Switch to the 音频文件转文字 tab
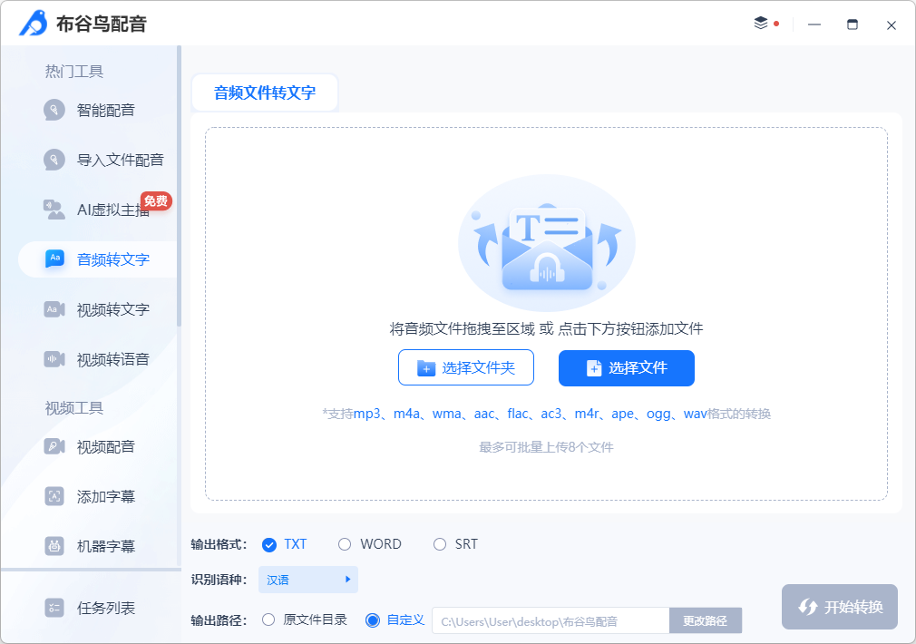 point(264,92)
